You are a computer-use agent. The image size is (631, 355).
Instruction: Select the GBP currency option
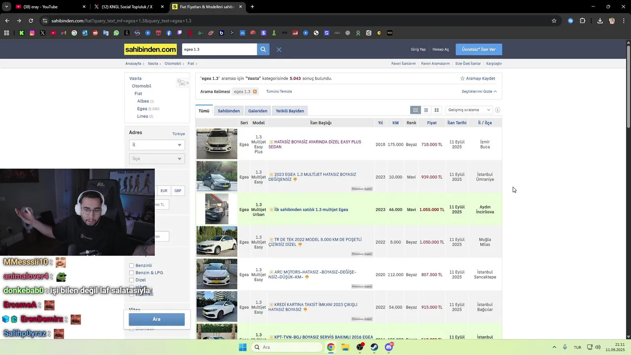pos(177,191)
